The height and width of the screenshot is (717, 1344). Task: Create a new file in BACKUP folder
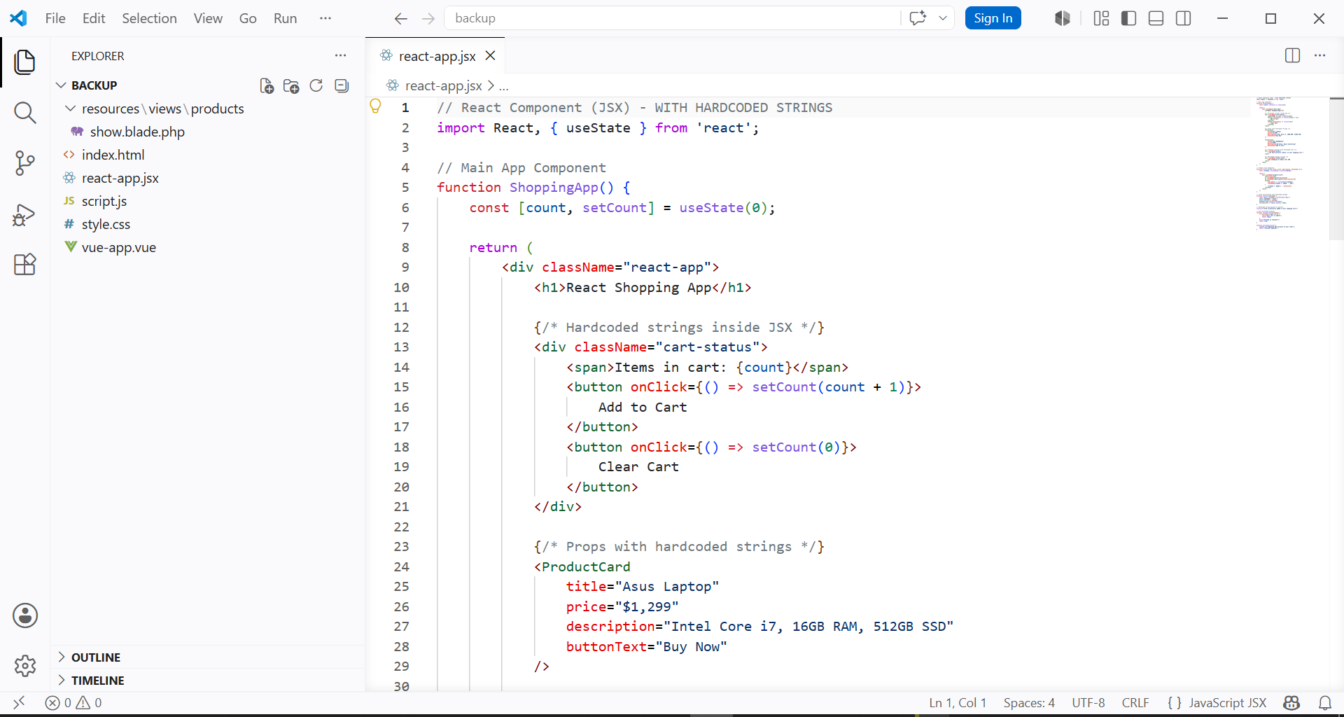pyautogui.click(x=267, y=85)
